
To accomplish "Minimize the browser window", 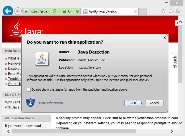I will tap(159, 4).
